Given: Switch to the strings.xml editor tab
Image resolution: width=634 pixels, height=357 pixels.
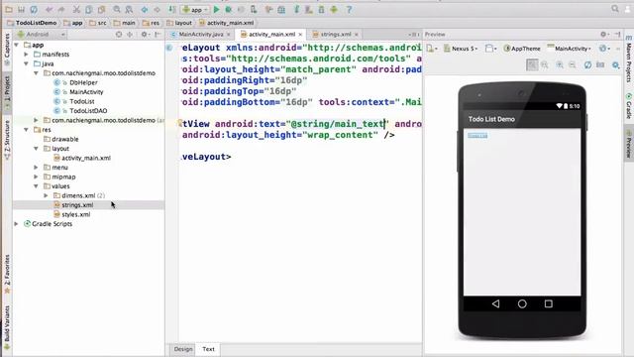Looking at the screenshot, I should coord(336,35).
